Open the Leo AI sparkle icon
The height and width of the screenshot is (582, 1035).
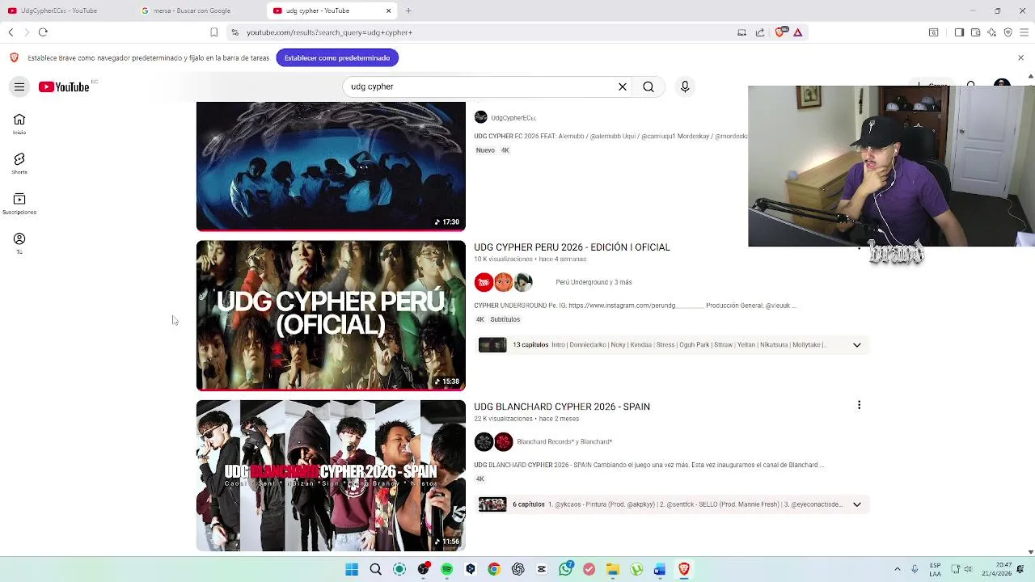click(x=992, y=32)
